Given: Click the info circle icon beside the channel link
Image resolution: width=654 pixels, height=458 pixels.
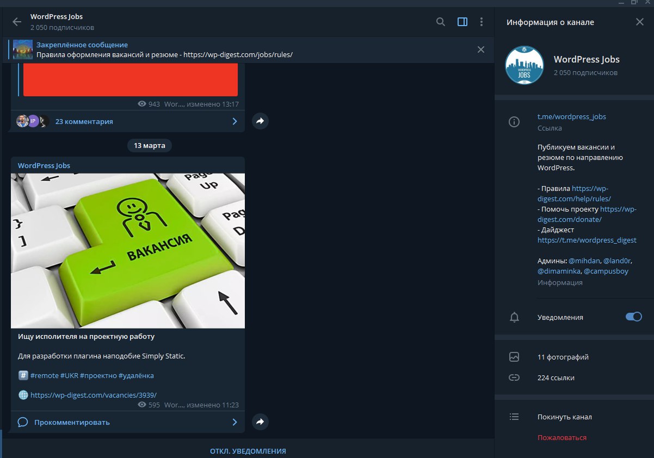Looking at the screenshot, I should [x=514, y=122].
